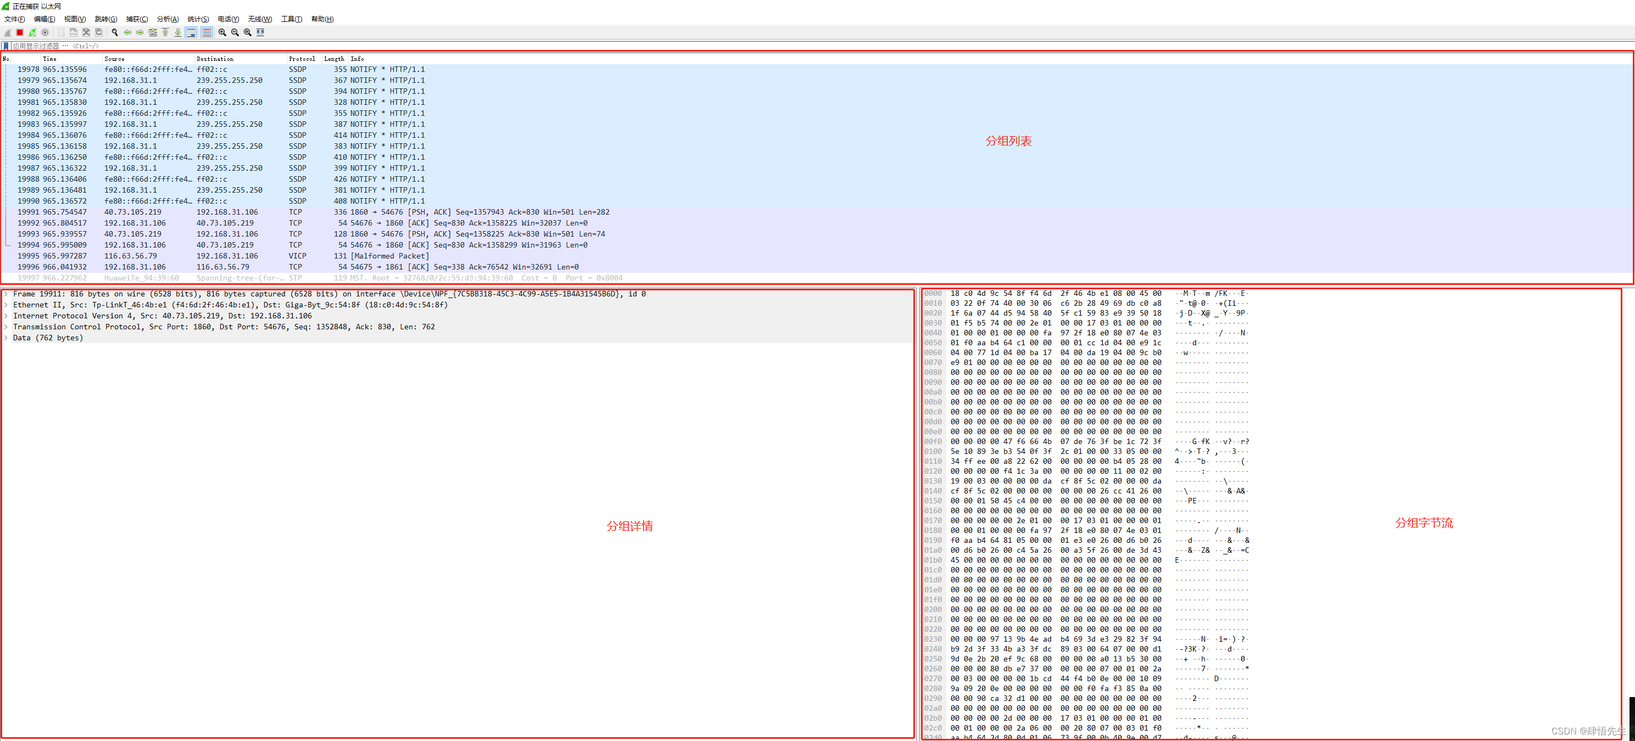Screen dimensions: 1635x741
Task: Select packet 19979 from 192.168.31.1
Action: click(x=817, y=81)
